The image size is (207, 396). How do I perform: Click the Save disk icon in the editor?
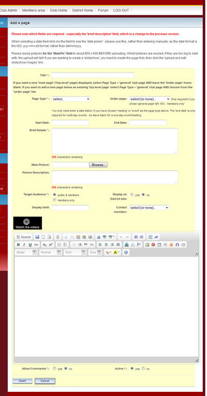click(x=37, y=237)
